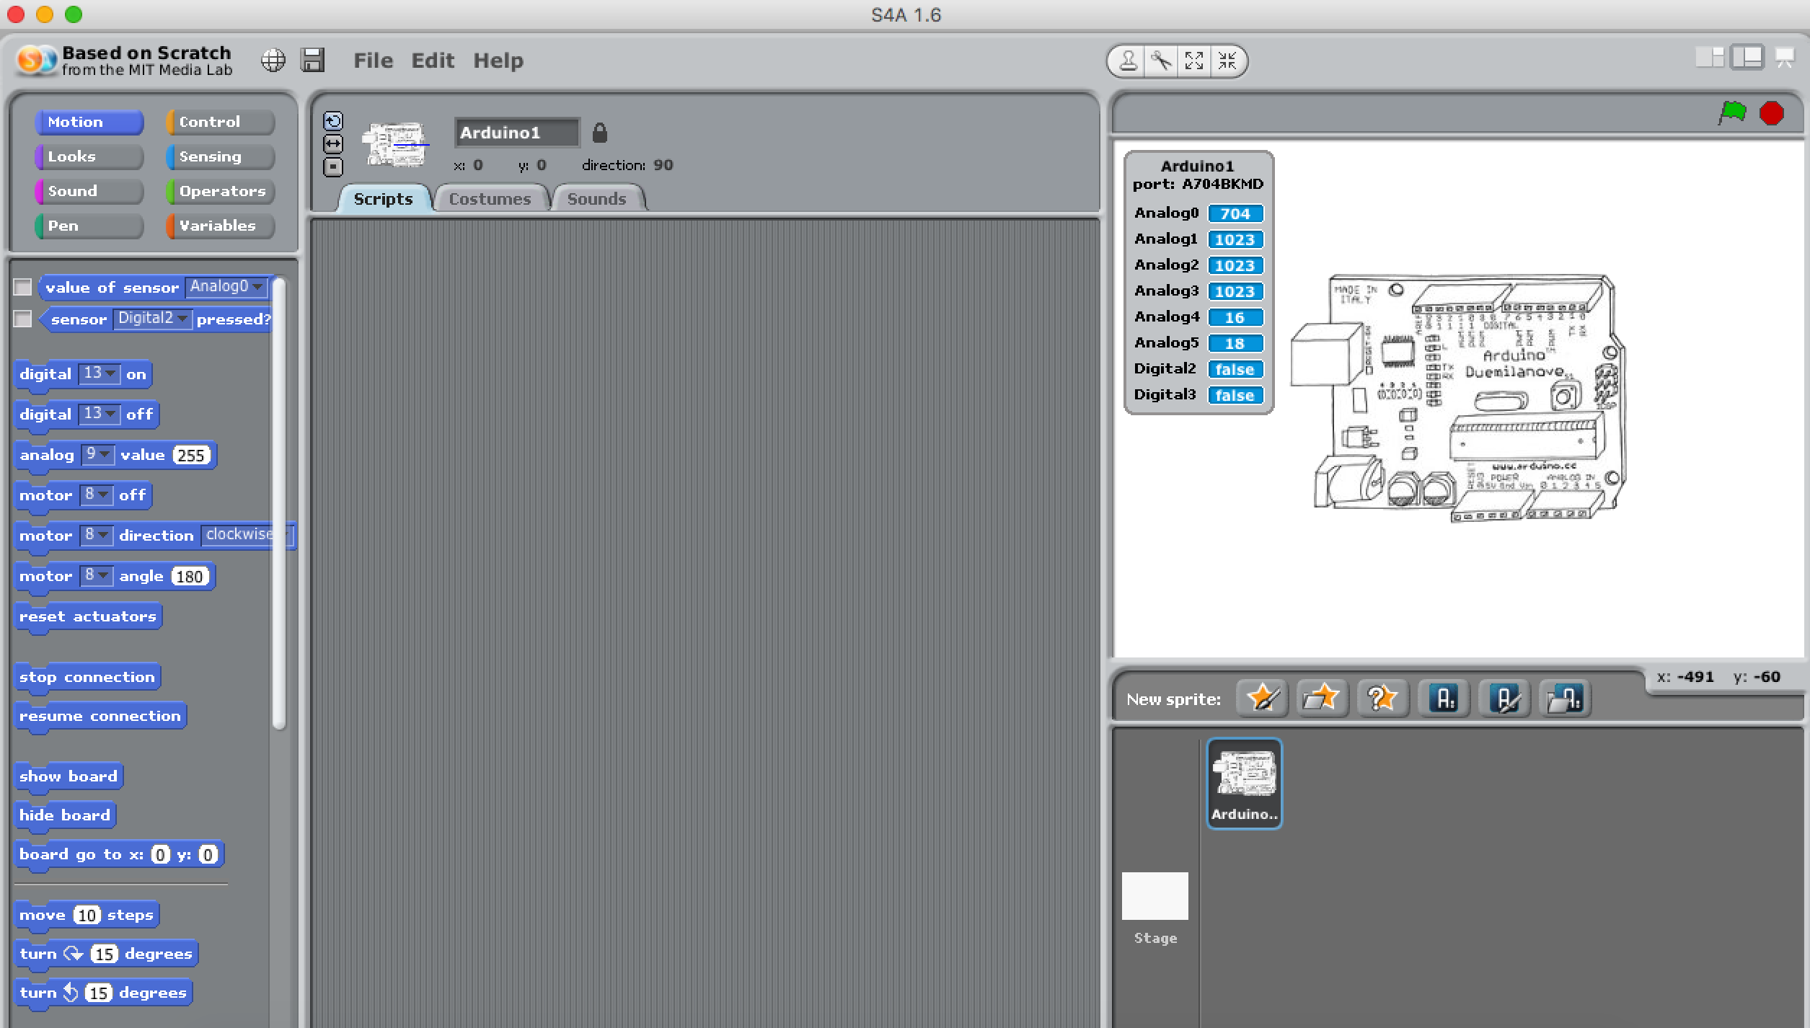Check the sensor pressed checkbox
1810x1028 pixels.
coord(23,319)
